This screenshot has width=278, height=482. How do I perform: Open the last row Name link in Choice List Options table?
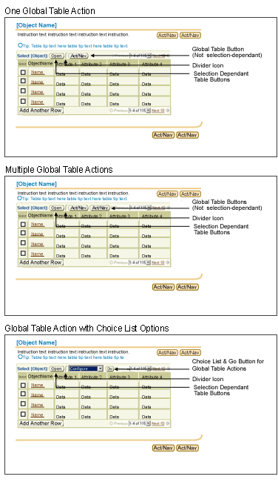[38, 415]
